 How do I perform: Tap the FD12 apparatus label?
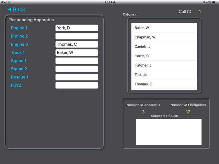[x=16, y=85]
